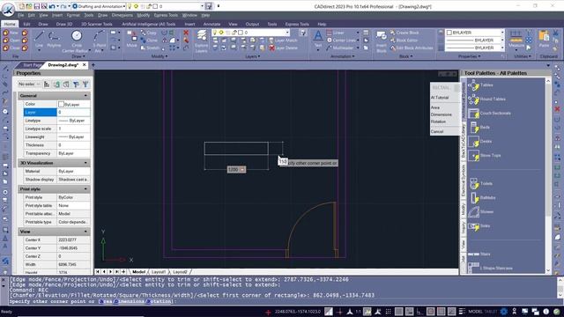Collapse the Print style section
Viewport: 564px width, 317px height.
click(x=85, y=189)
